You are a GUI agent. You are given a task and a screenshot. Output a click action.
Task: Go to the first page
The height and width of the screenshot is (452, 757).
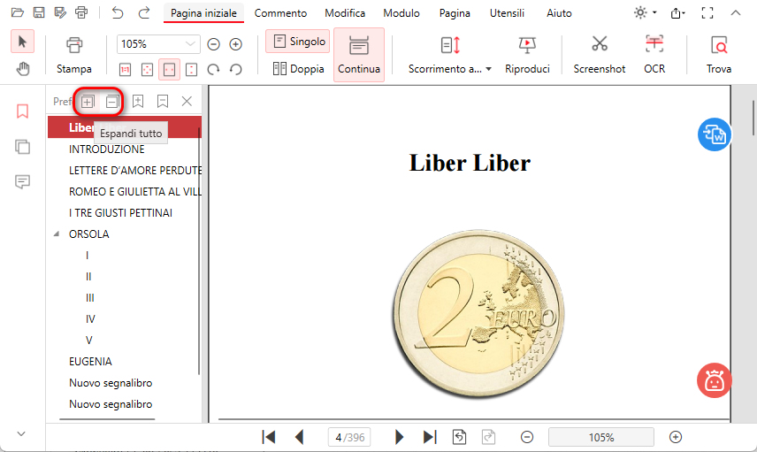269,437
